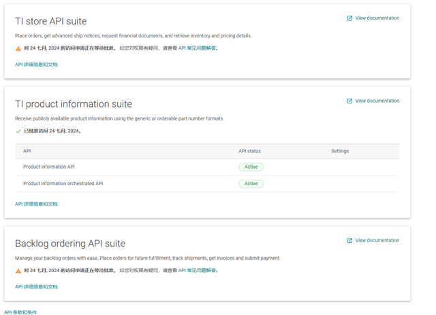Click external-link icon for Backlog ordering API suite
This screenshot has width=436, height=315.
(x=350, y=240)
